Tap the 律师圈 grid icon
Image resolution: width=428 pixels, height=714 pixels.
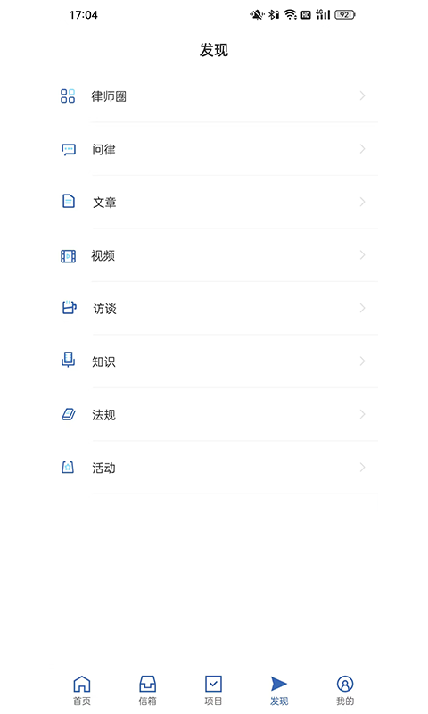(x=68, y=96)
